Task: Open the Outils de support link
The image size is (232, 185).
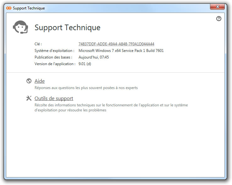Action: (x=54, y=98)
